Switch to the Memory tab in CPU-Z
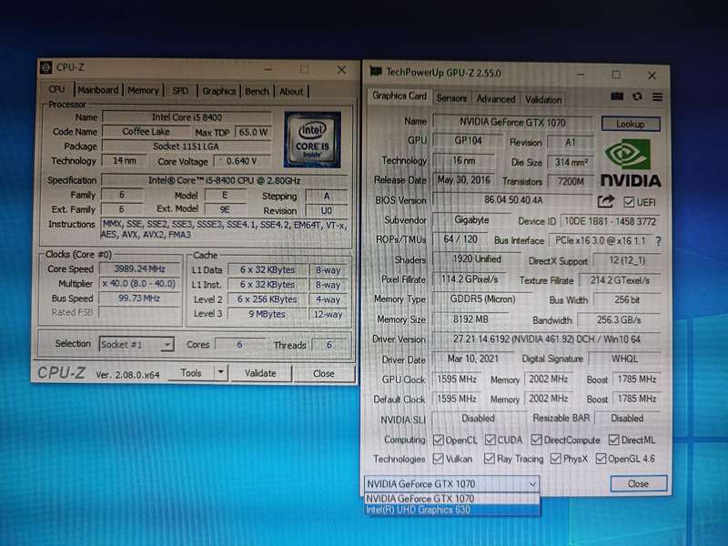Screen dimensions: 728x546 click(143, 90)
